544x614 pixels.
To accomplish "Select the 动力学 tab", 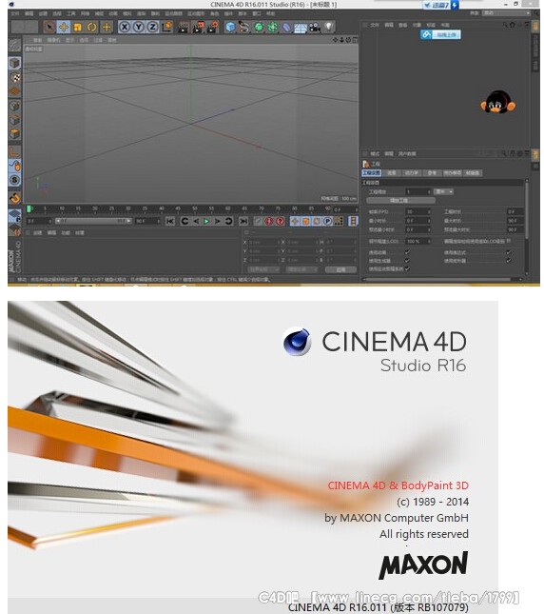I will (x=411, y=172).
